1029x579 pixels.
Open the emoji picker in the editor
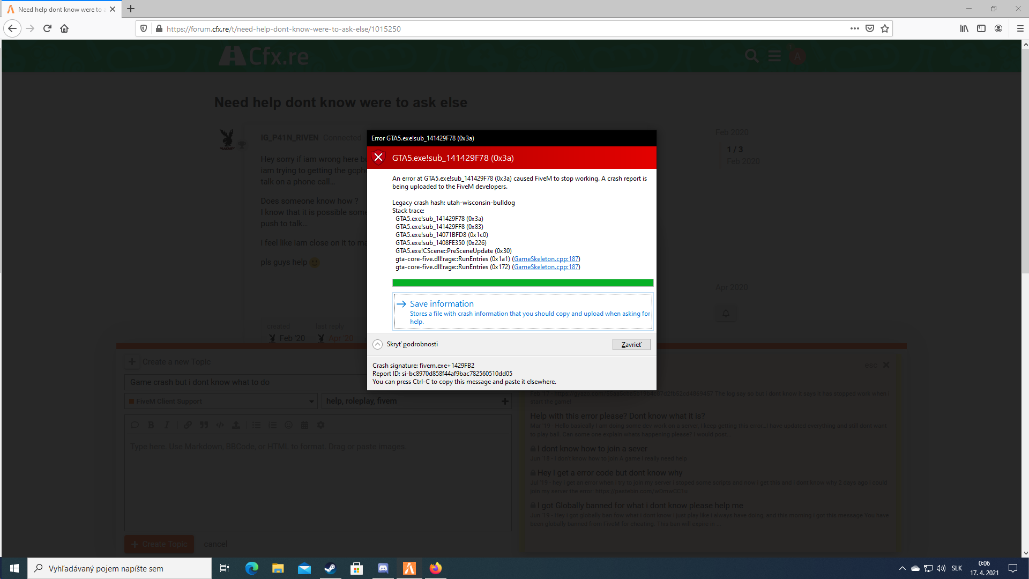pos(289,425)
